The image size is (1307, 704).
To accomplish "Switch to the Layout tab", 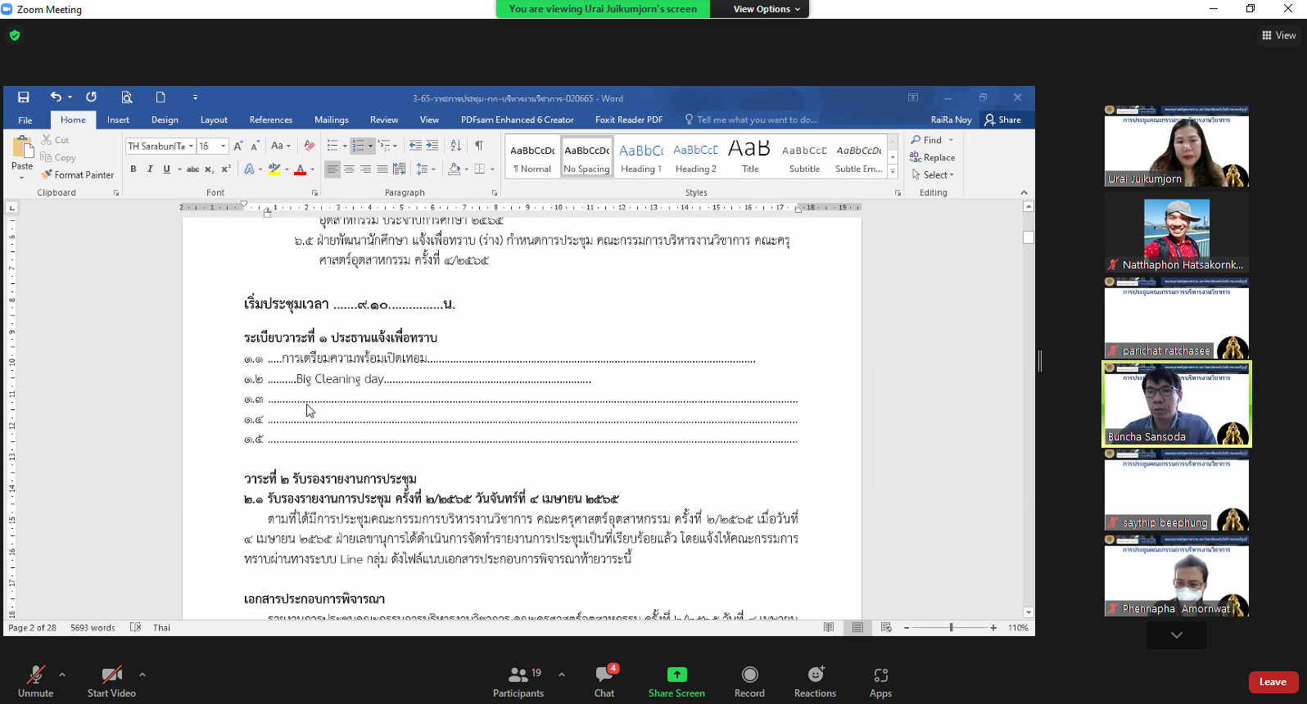I will coord(214,120).
